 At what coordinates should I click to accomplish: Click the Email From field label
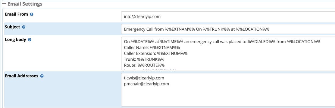pos(17,14)
